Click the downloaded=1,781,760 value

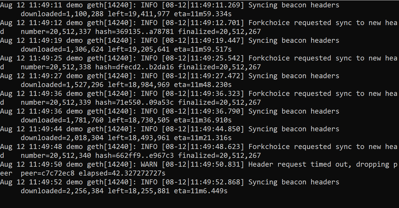point(62,120)
